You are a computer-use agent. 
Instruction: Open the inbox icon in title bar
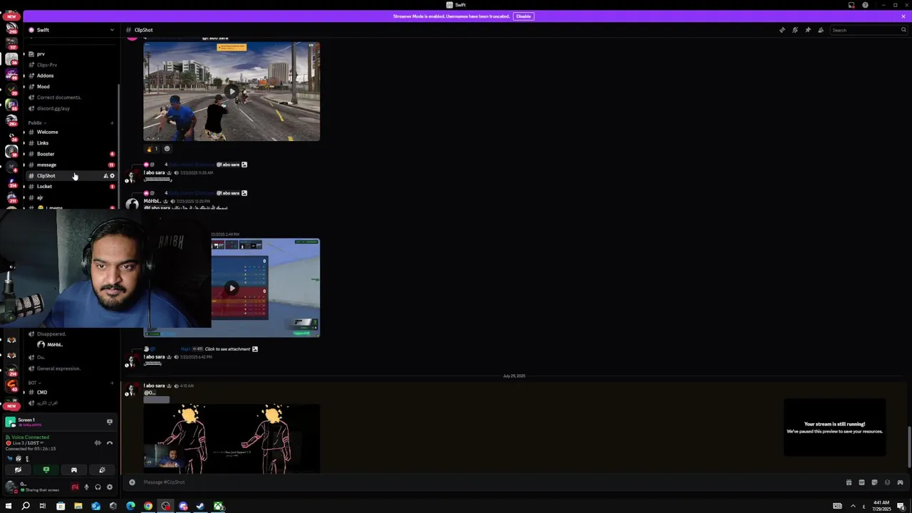coord(851,5)
